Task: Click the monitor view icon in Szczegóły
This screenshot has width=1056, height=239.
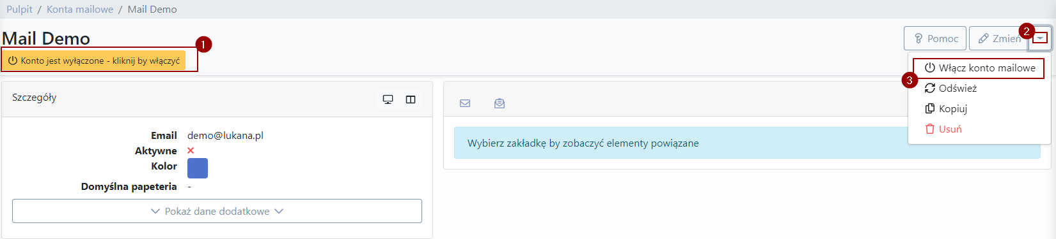Action: (x=388, y=99)
